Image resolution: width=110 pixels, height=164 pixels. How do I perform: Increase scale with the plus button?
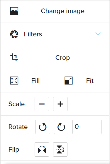(60, 104)
